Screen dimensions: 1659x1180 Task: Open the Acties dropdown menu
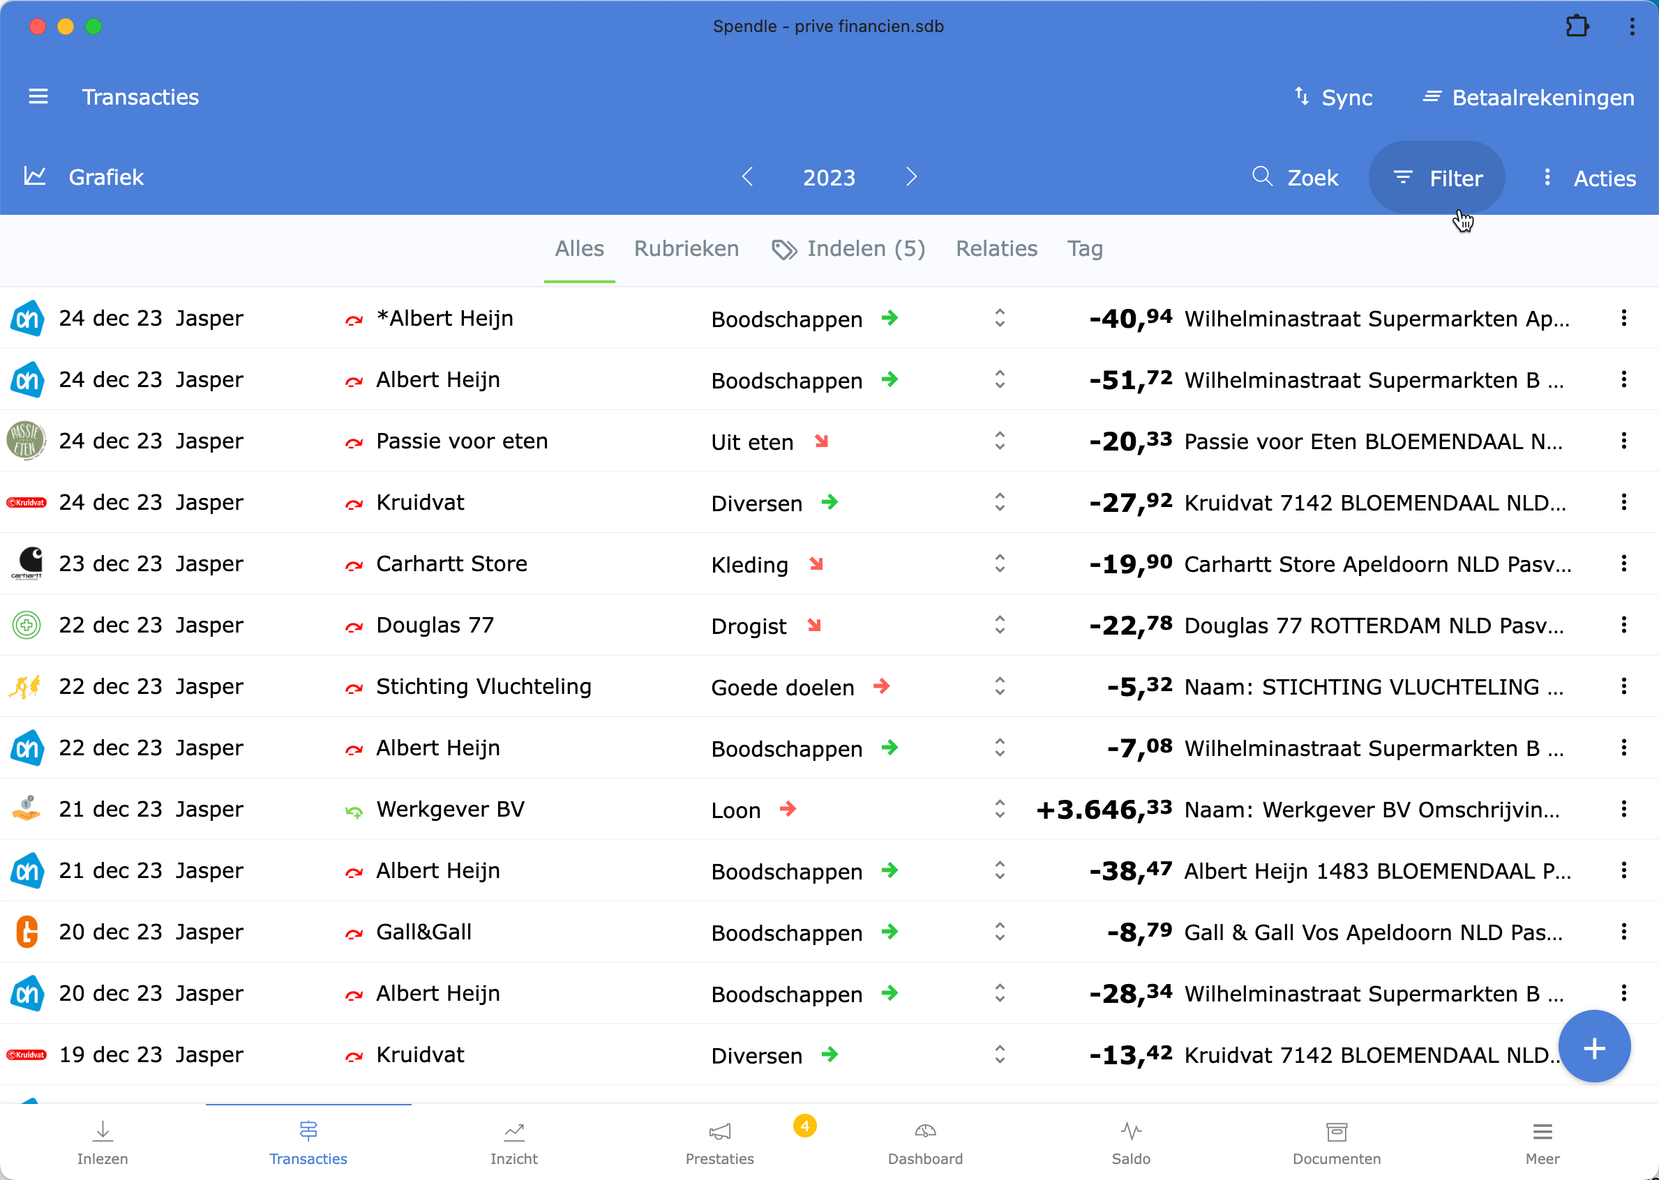pos(1589,178)
